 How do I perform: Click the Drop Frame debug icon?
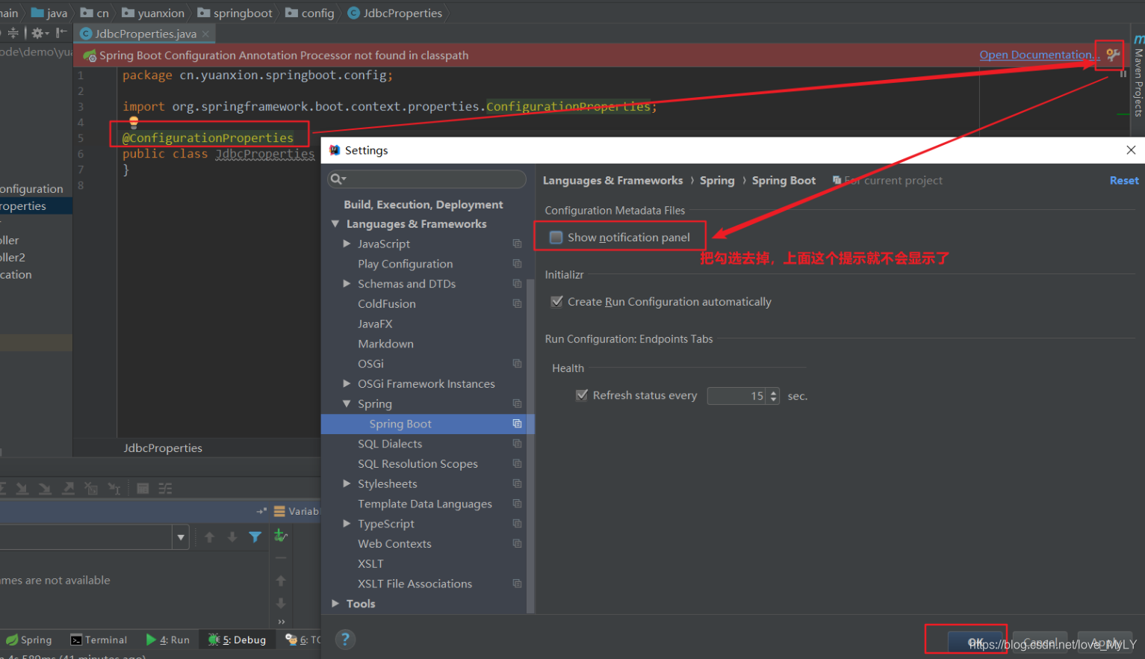(x=91, y=489)
